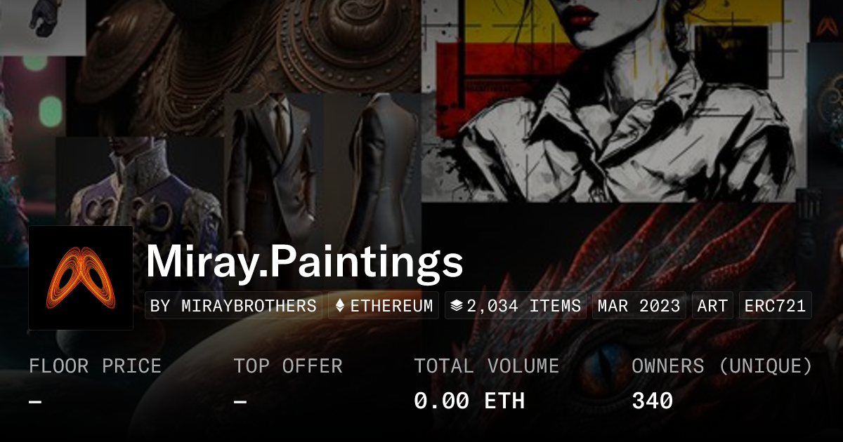Click the TOP OFFER stat label

pyautogui.click(x=288, y=366)
